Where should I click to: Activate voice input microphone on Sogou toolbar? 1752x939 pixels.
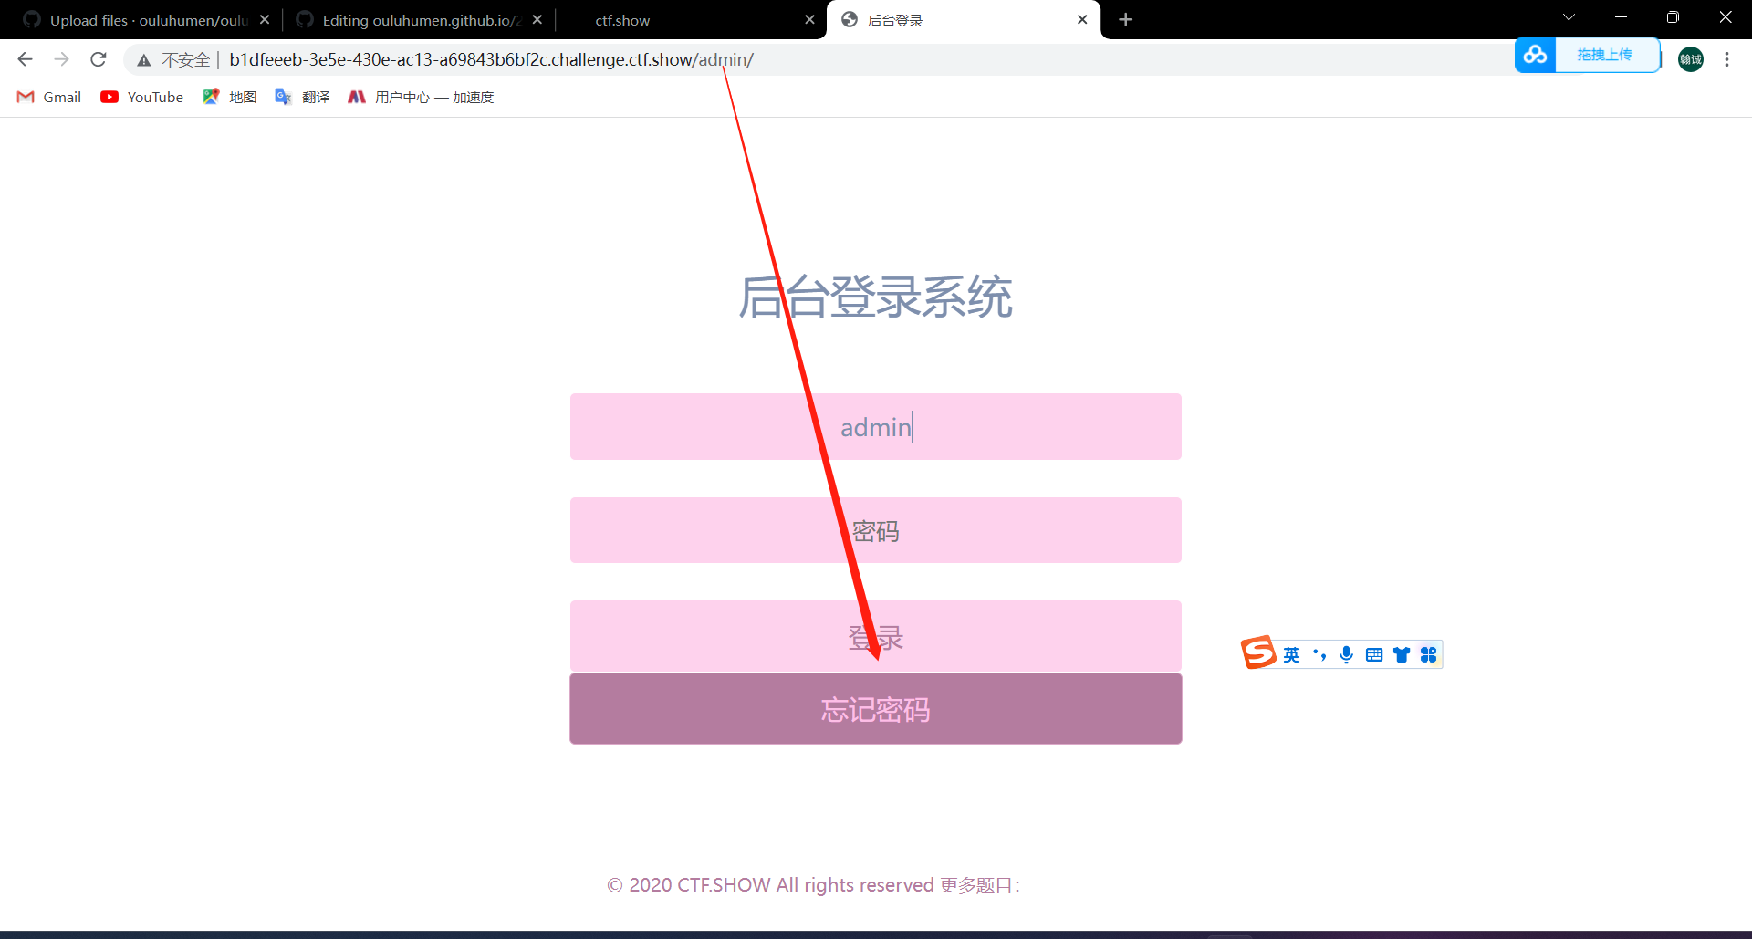(1346, 654)
